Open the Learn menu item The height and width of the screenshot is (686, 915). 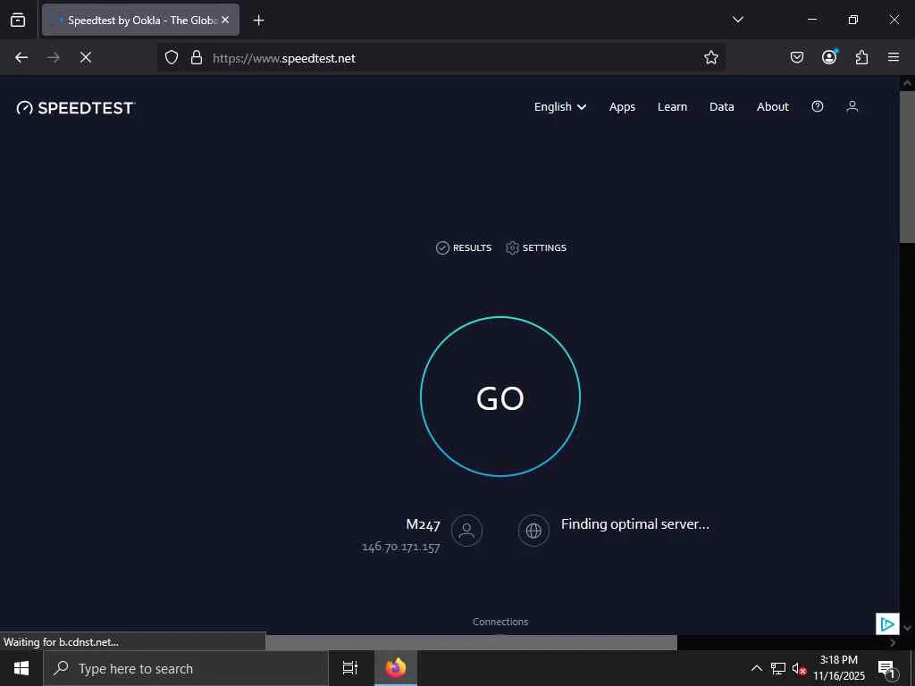click(x=672, y=107)
